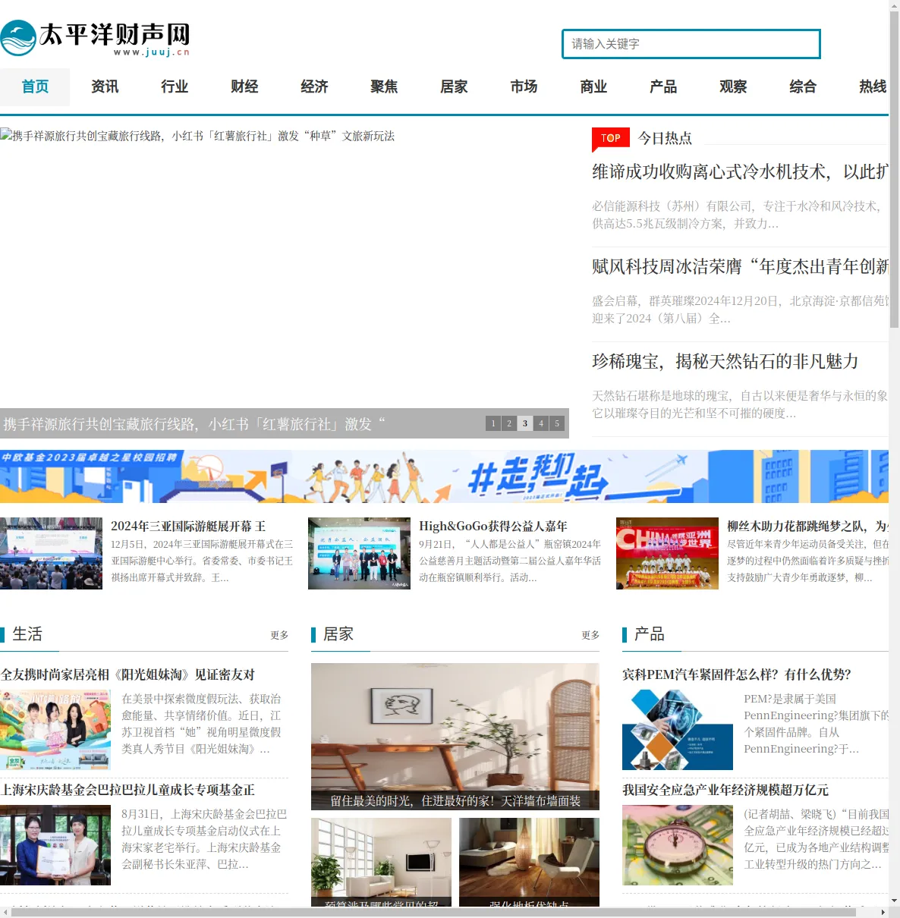Open headline 珍稀瑰宝，揭秘天然钻石的非凡魅力
The width and height of the screenshot is (900, 918).
725,361
